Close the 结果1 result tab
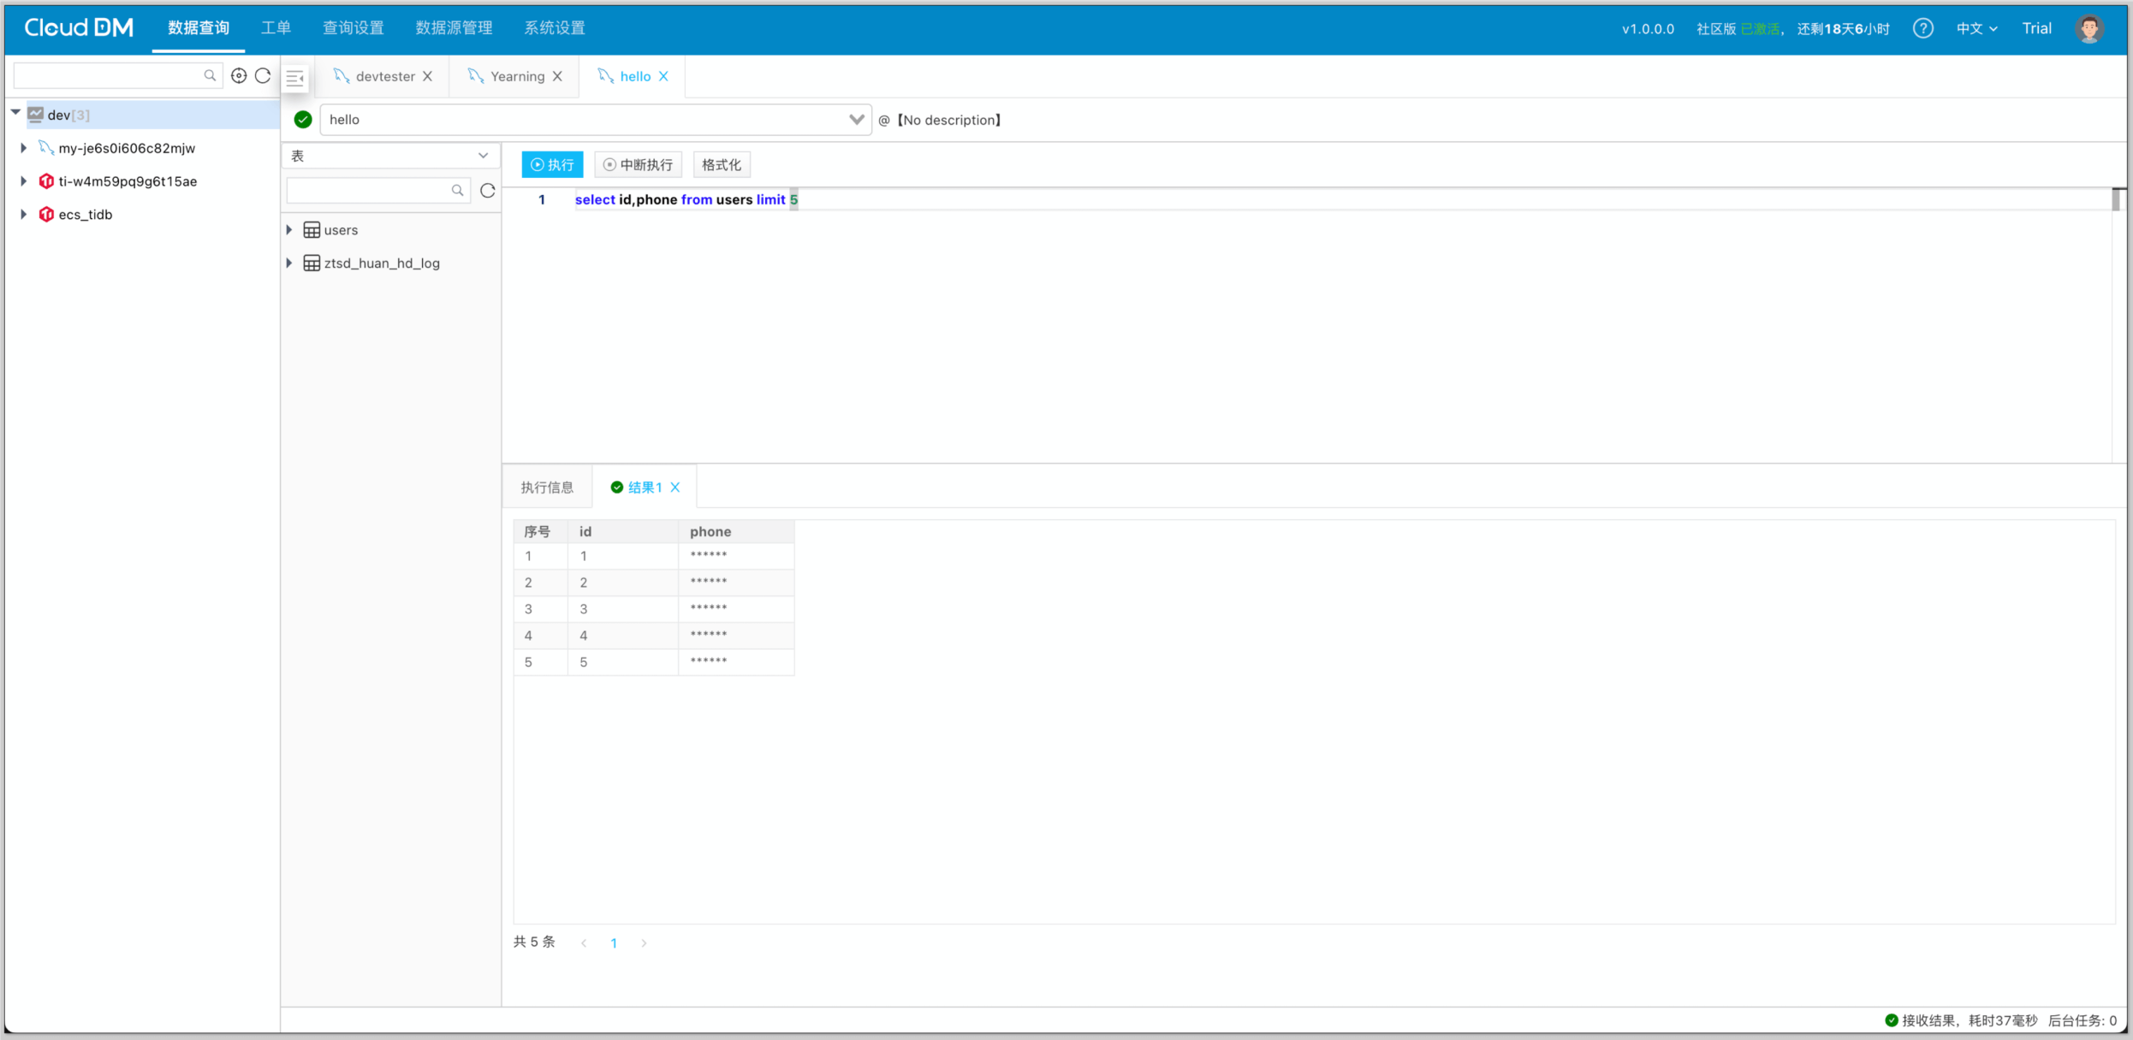 (x=675, y=487)
